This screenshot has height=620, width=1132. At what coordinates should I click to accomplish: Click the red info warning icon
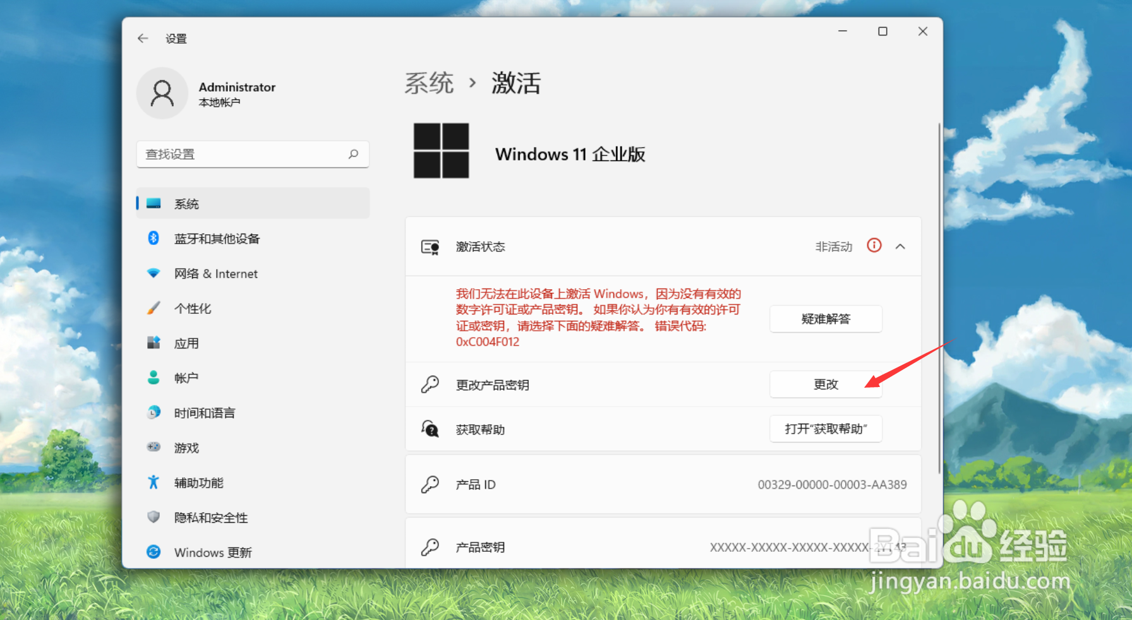coord(874,246)
